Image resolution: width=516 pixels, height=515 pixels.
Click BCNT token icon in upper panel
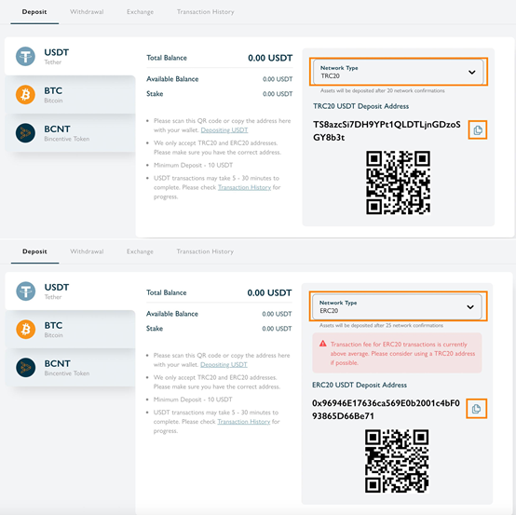pyautogui.click(x=25, y=133)
